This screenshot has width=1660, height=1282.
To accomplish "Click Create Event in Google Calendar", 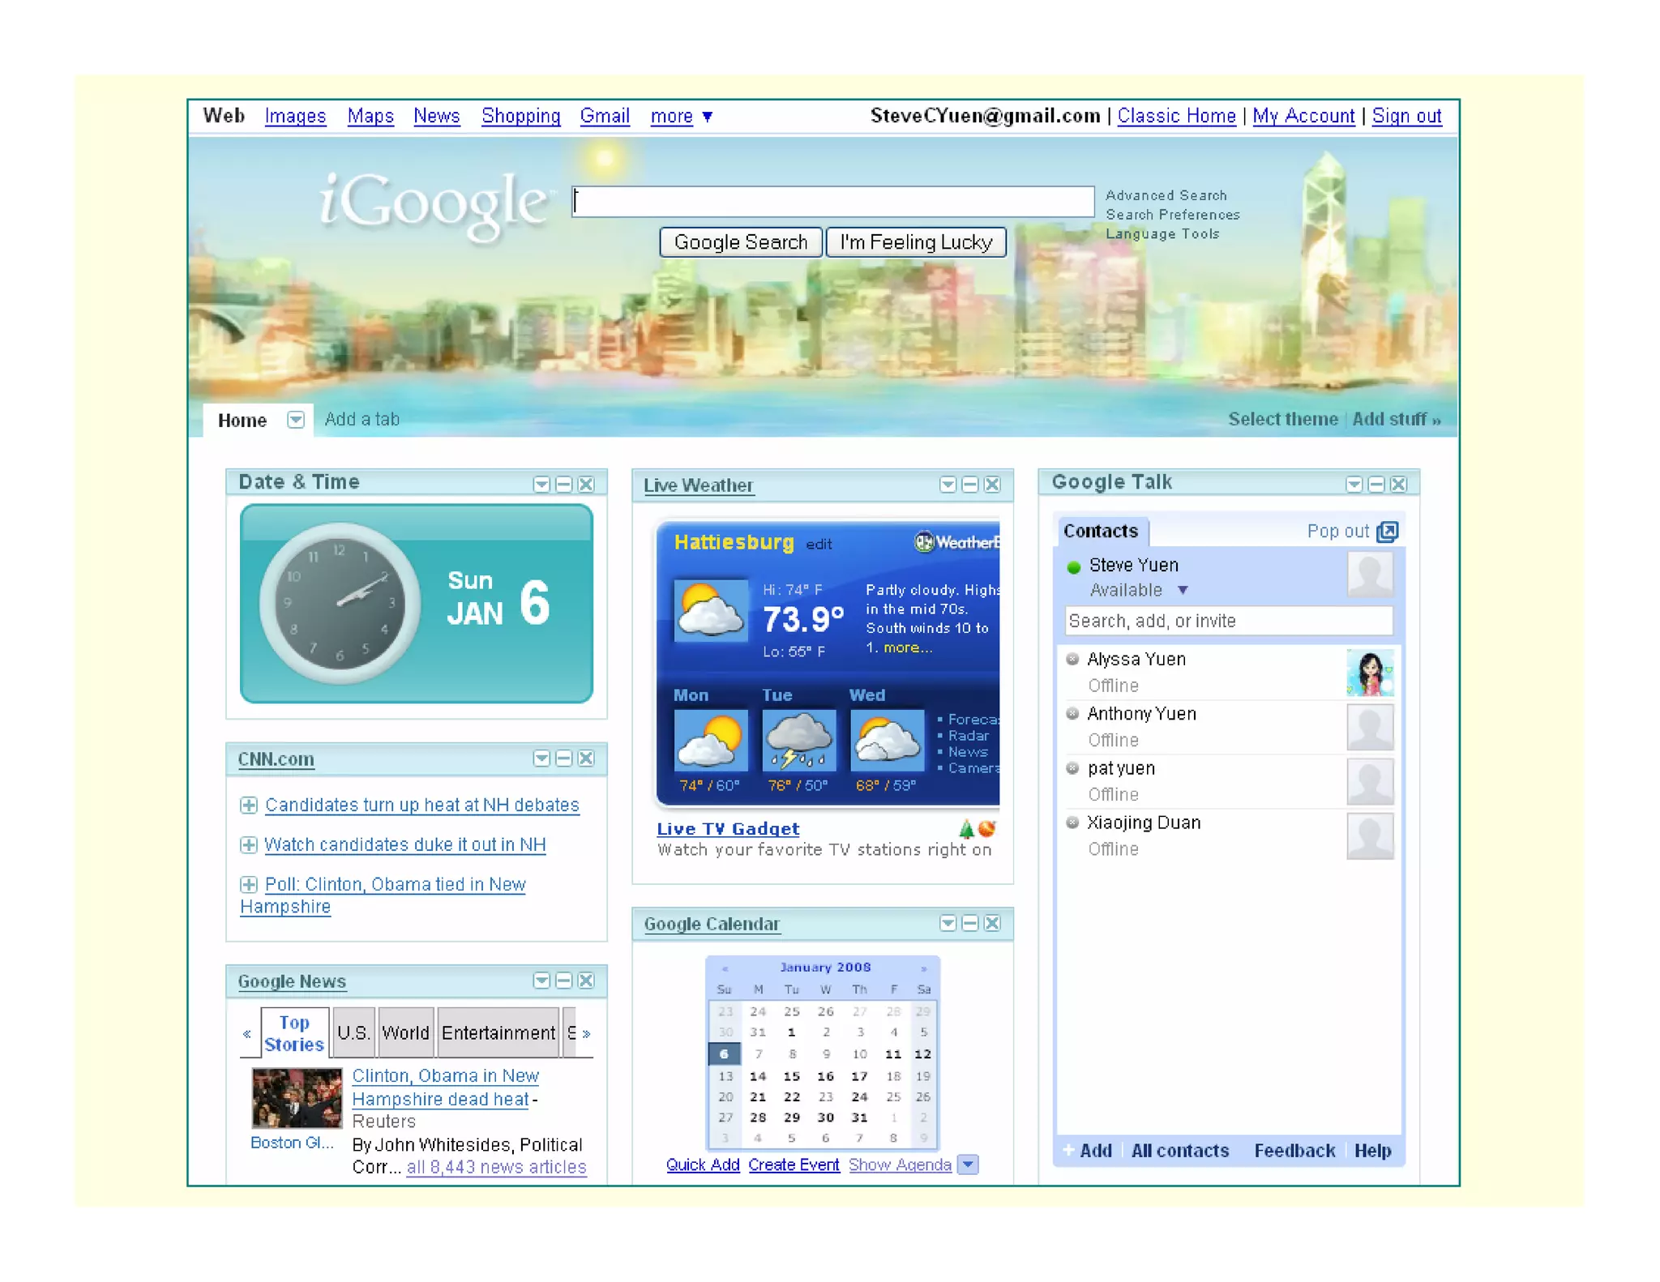I will [794, 1165].
